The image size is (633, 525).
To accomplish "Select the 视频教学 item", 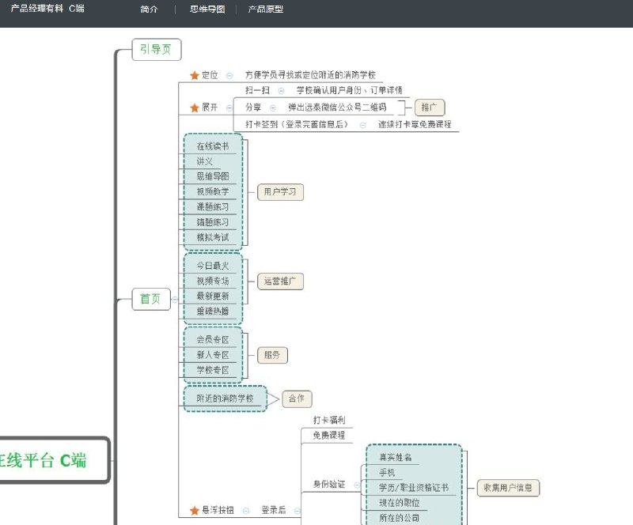I will tap(213, 192).
